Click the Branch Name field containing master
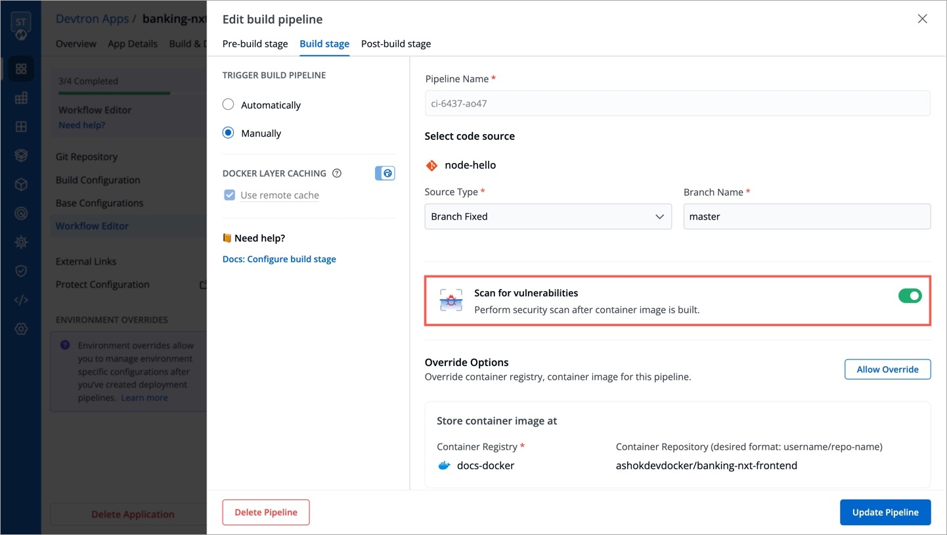This screenshot has height=535, width=947. click(806, 216)
